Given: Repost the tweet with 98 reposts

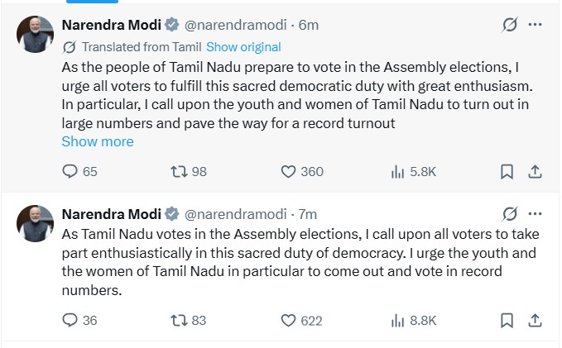Looking at the screenshot, I should (x=177, y=171).
